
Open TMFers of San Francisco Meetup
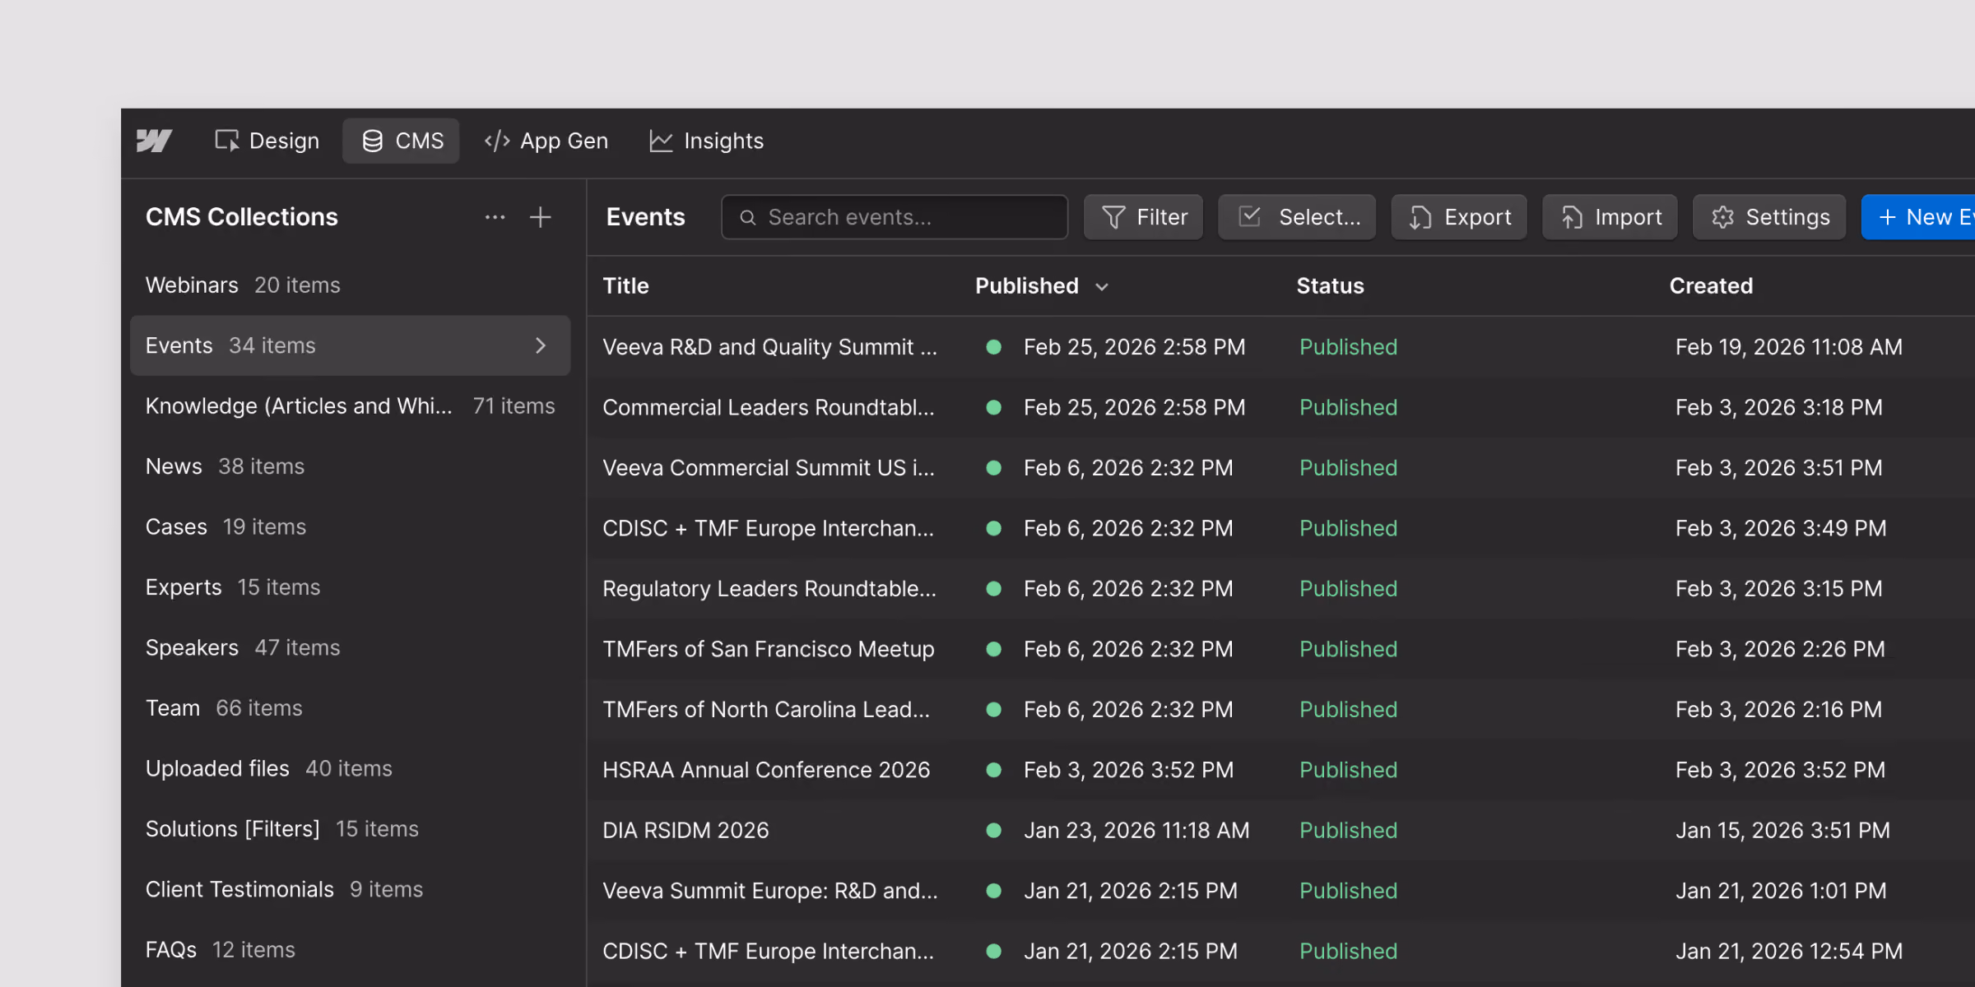click(769, 649)
